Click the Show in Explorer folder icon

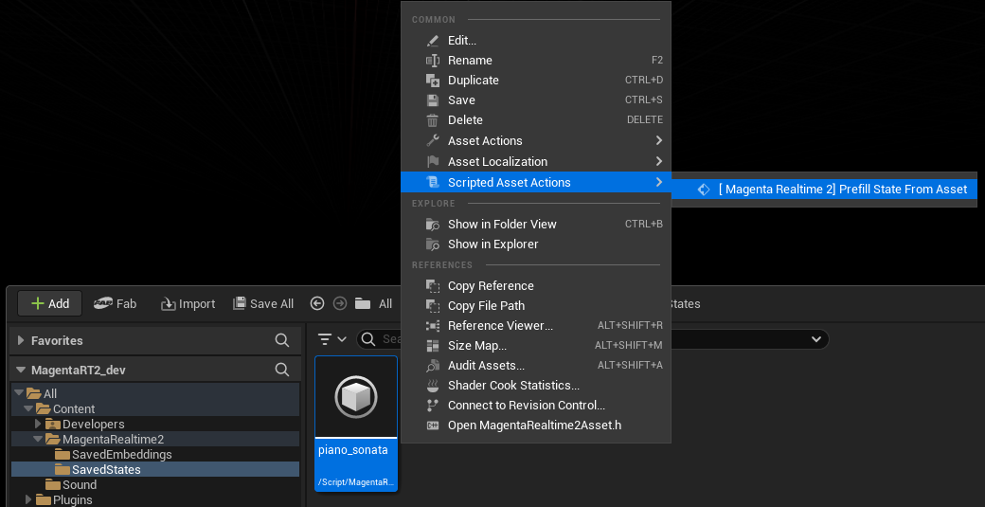(432, 244)
